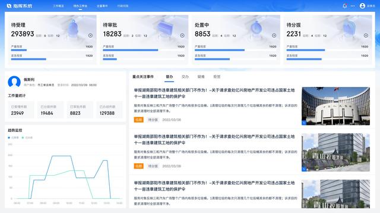
Task: Switch to the 全量事件 navigation tab
Action: pos(102,6)
